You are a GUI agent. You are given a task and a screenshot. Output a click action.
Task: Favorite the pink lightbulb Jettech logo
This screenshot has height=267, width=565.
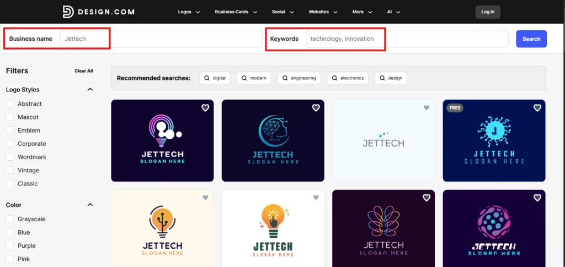coord(205,108)
